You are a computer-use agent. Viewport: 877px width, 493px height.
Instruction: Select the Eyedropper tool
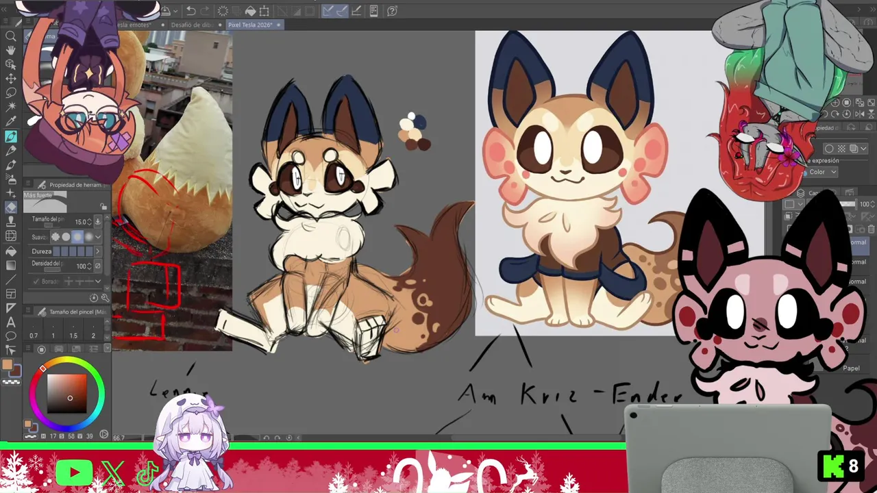point(11,122)
